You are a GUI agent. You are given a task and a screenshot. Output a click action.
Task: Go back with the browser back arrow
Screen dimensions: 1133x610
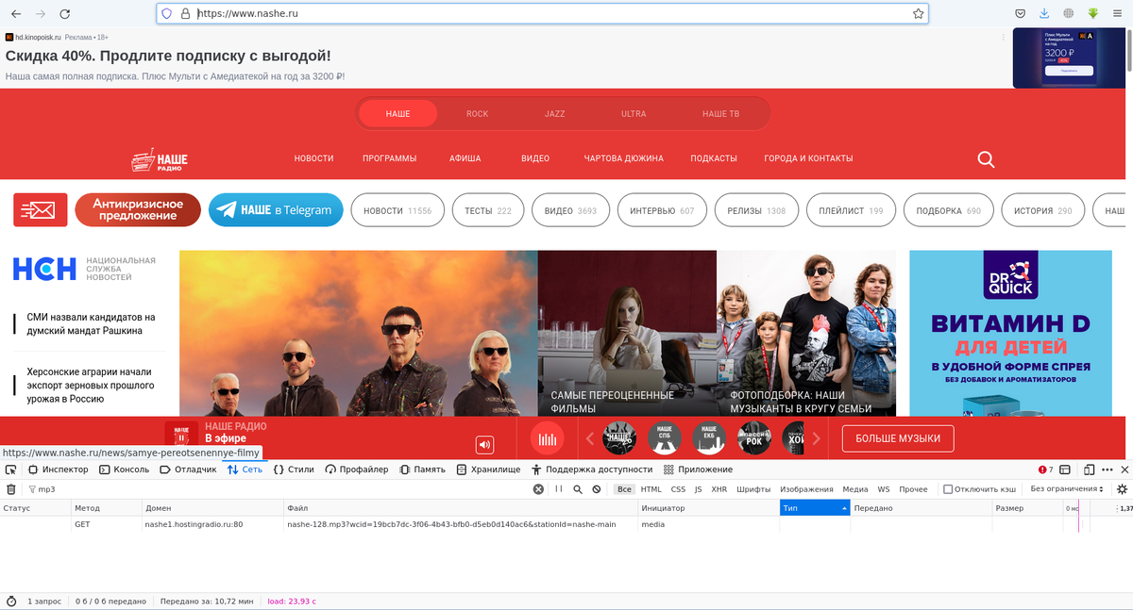point(17,14)
